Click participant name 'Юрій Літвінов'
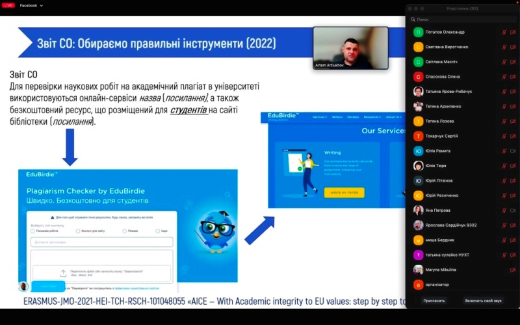This screenshot has height=325, width=520. 439,181
